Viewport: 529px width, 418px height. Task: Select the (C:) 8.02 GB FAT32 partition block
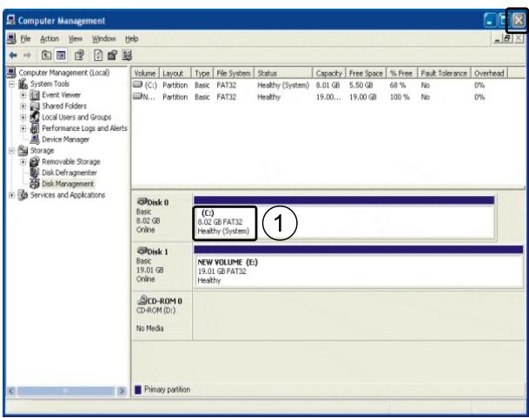point(344,223)
